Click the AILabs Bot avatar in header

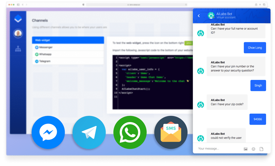coord(211,15)
